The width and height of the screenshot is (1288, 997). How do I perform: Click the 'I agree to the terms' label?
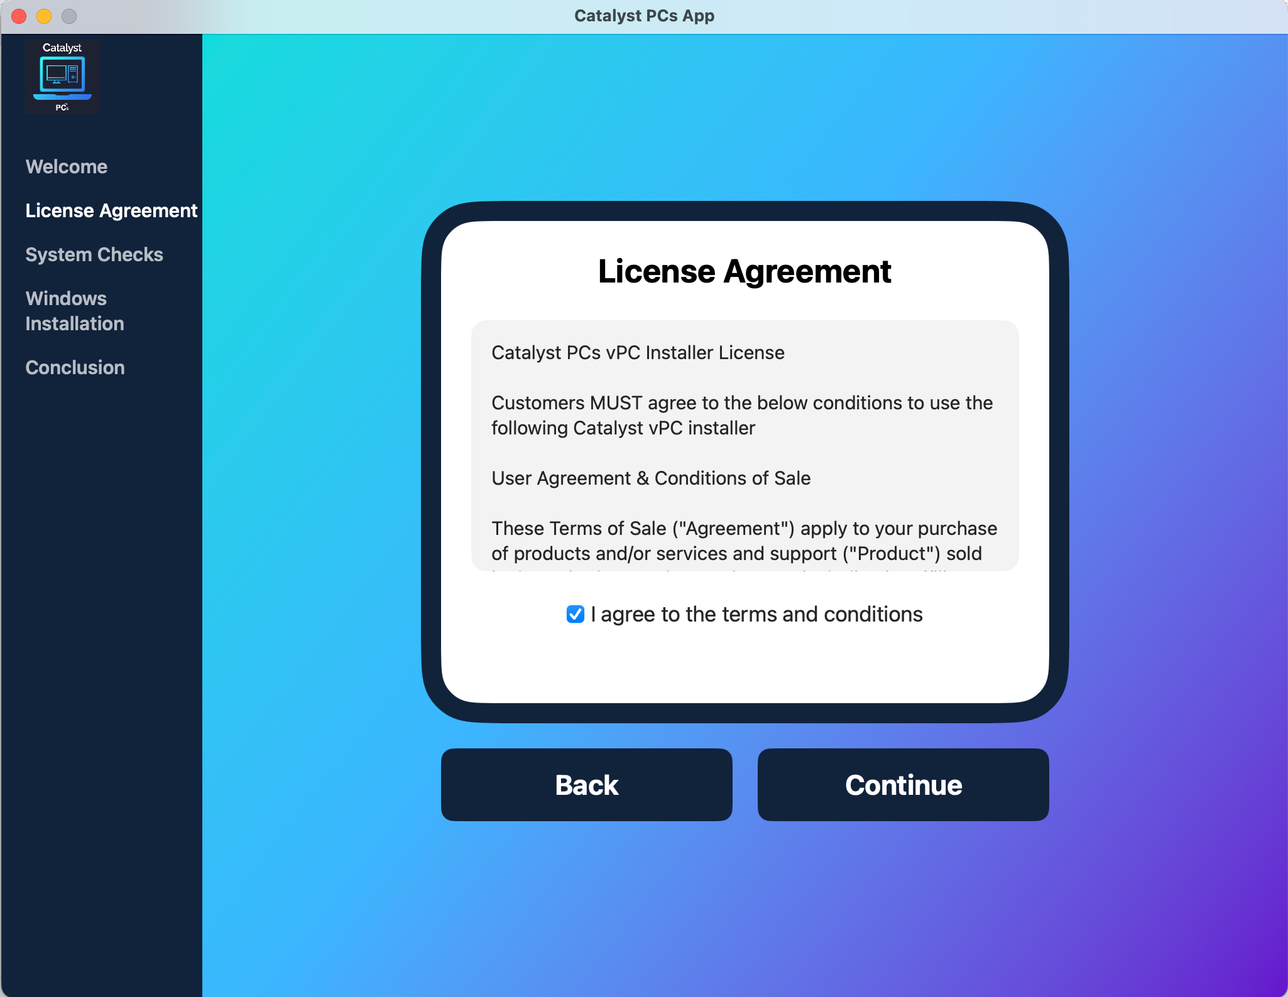pos(756,614)
